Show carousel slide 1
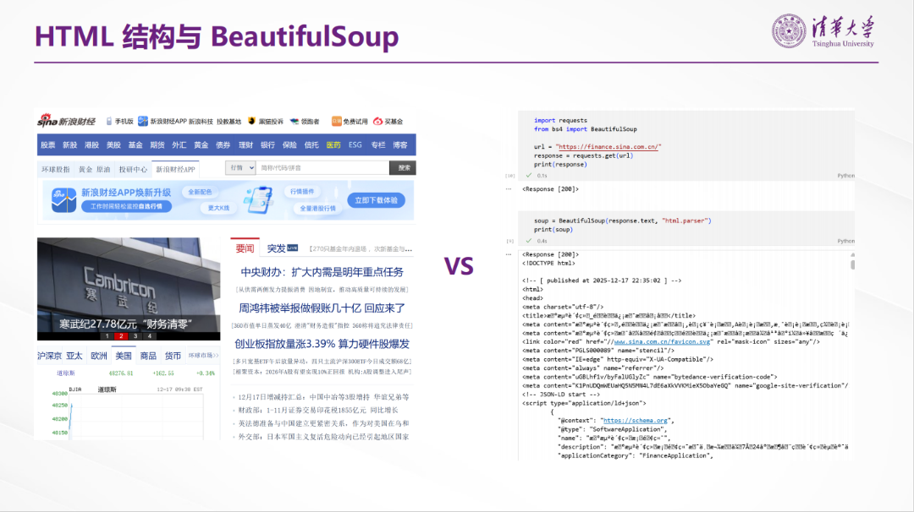This screenshot has height=512, width=914. coord(107,335)
